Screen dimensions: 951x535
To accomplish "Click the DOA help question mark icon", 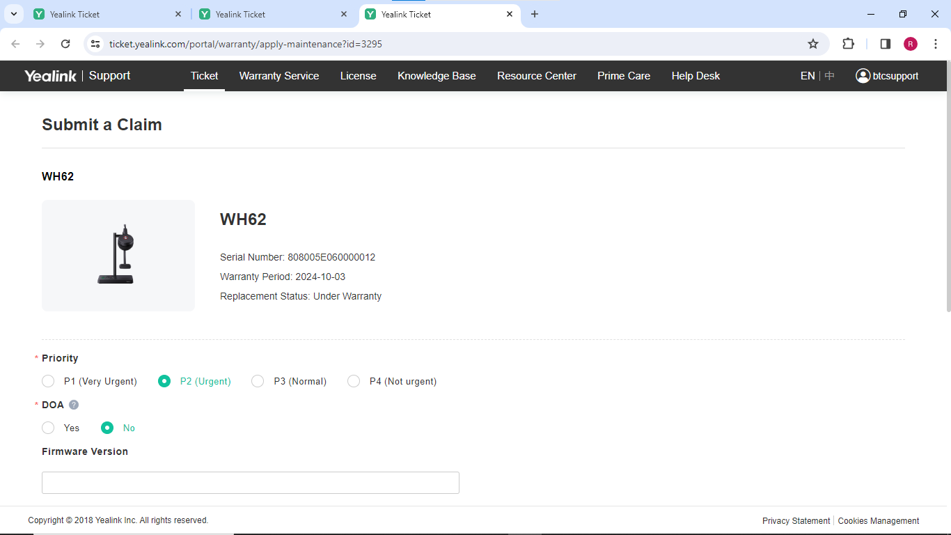I will coord(74,405).
